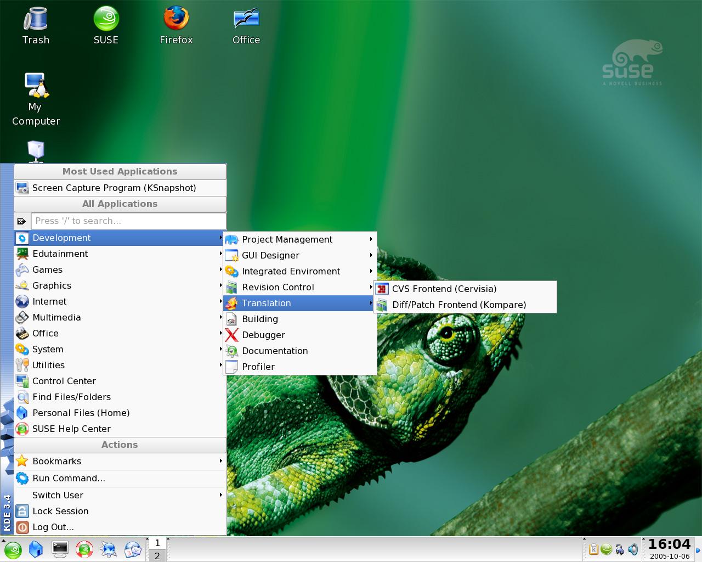Expand the Switch User submenu
This screenshot has width=702, height=562.
point(120,495)
